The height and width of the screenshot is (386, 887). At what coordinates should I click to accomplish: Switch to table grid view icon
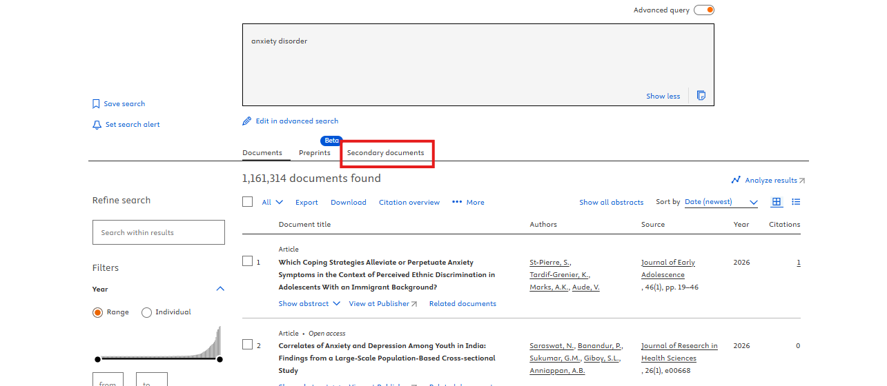[x=777, y=202]
